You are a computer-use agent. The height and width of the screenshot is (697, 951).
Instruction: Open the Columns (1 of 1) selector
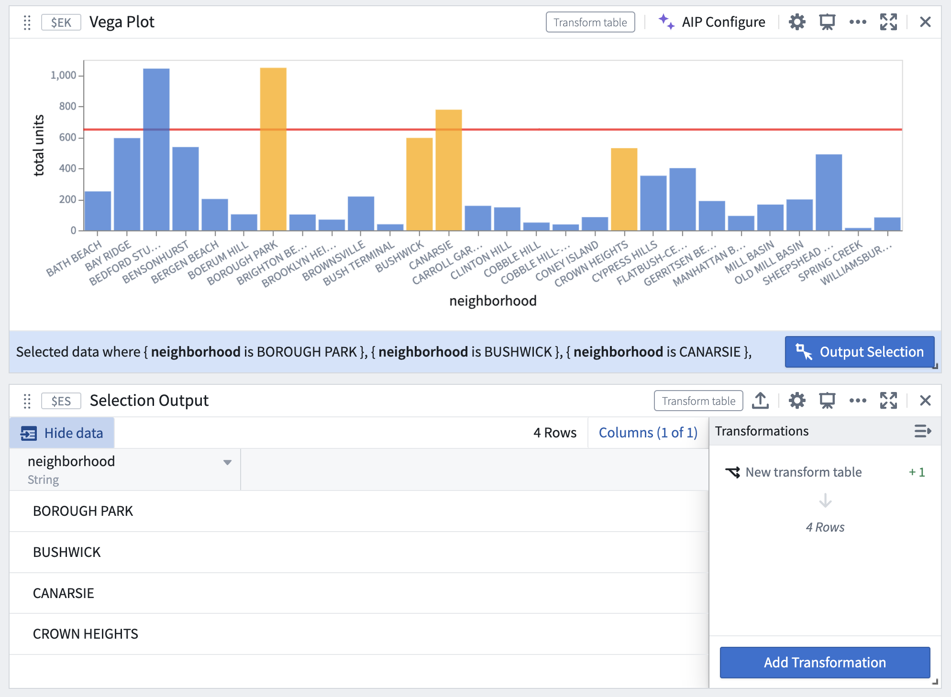[x=648, y=433]
